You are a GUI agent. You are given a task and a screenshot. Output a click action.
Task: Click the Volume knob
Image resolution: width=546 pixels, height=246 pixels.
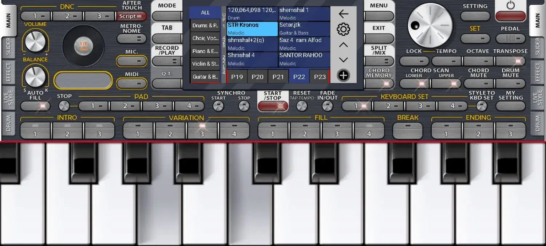(35, 41)
